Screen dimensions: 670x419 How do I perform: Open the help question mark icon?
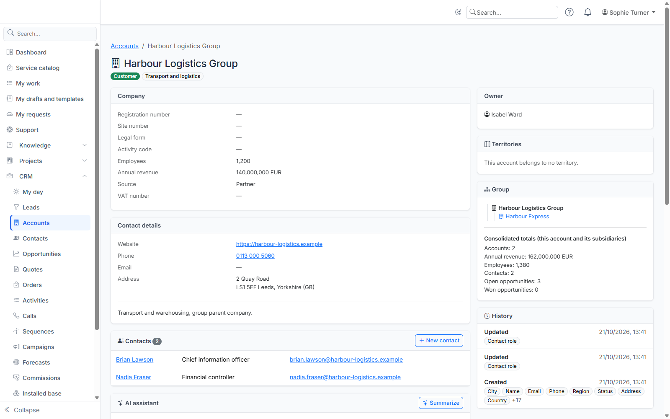click(x=569, y=13)
